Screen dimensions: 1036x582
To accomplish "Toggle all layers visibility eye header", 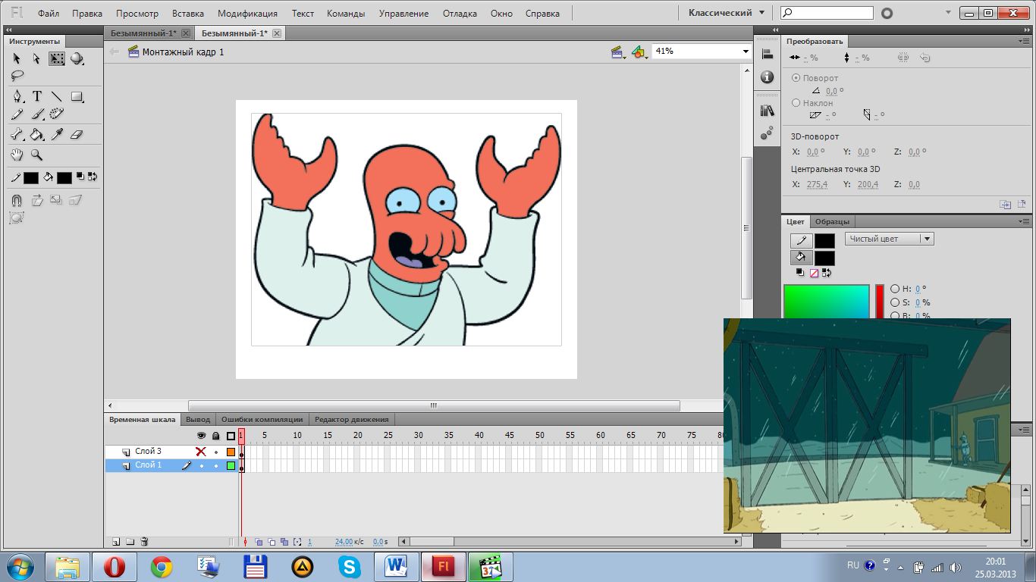I will 201,436.
